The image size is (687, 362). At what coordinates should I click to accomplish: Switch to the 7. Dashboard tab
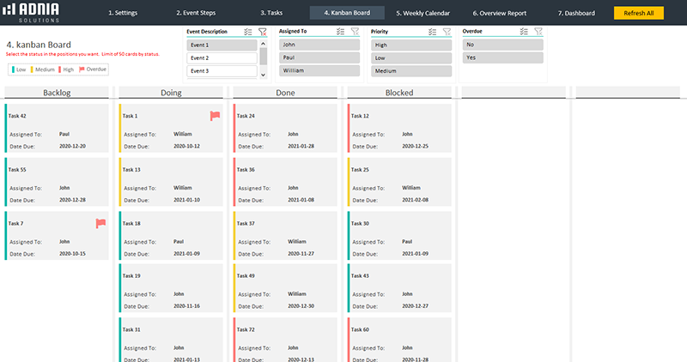[x=576, y=14]
